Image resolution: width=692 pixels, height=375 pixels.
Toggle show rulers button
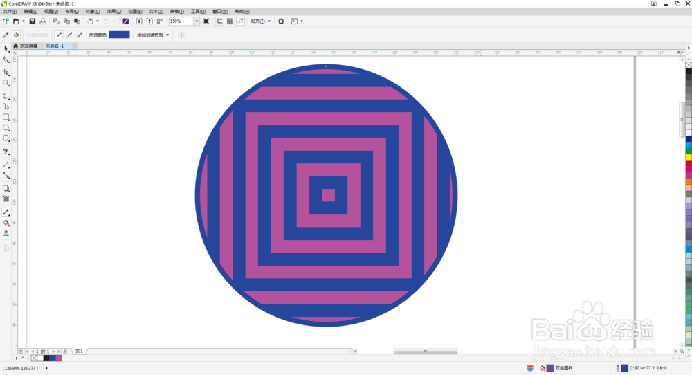point(219,21)
